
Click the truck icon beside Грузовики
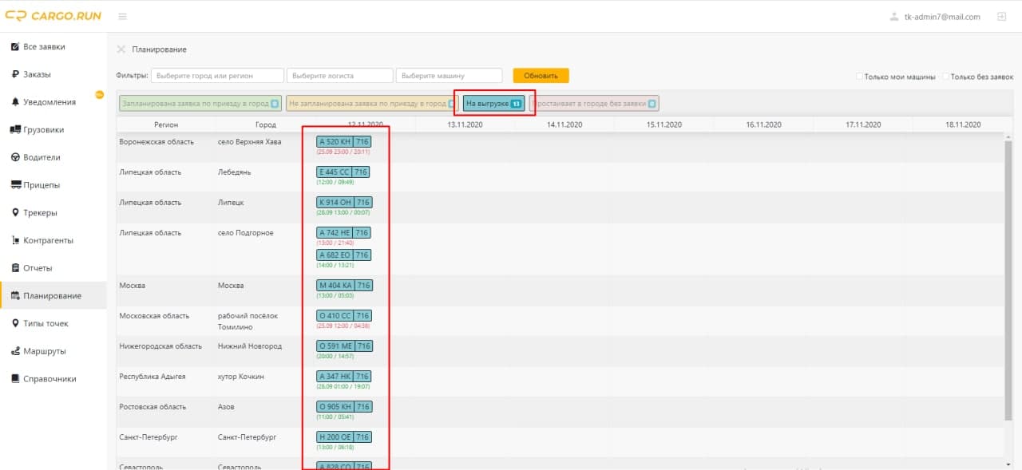pyautogui.click(x=15, y=129)
